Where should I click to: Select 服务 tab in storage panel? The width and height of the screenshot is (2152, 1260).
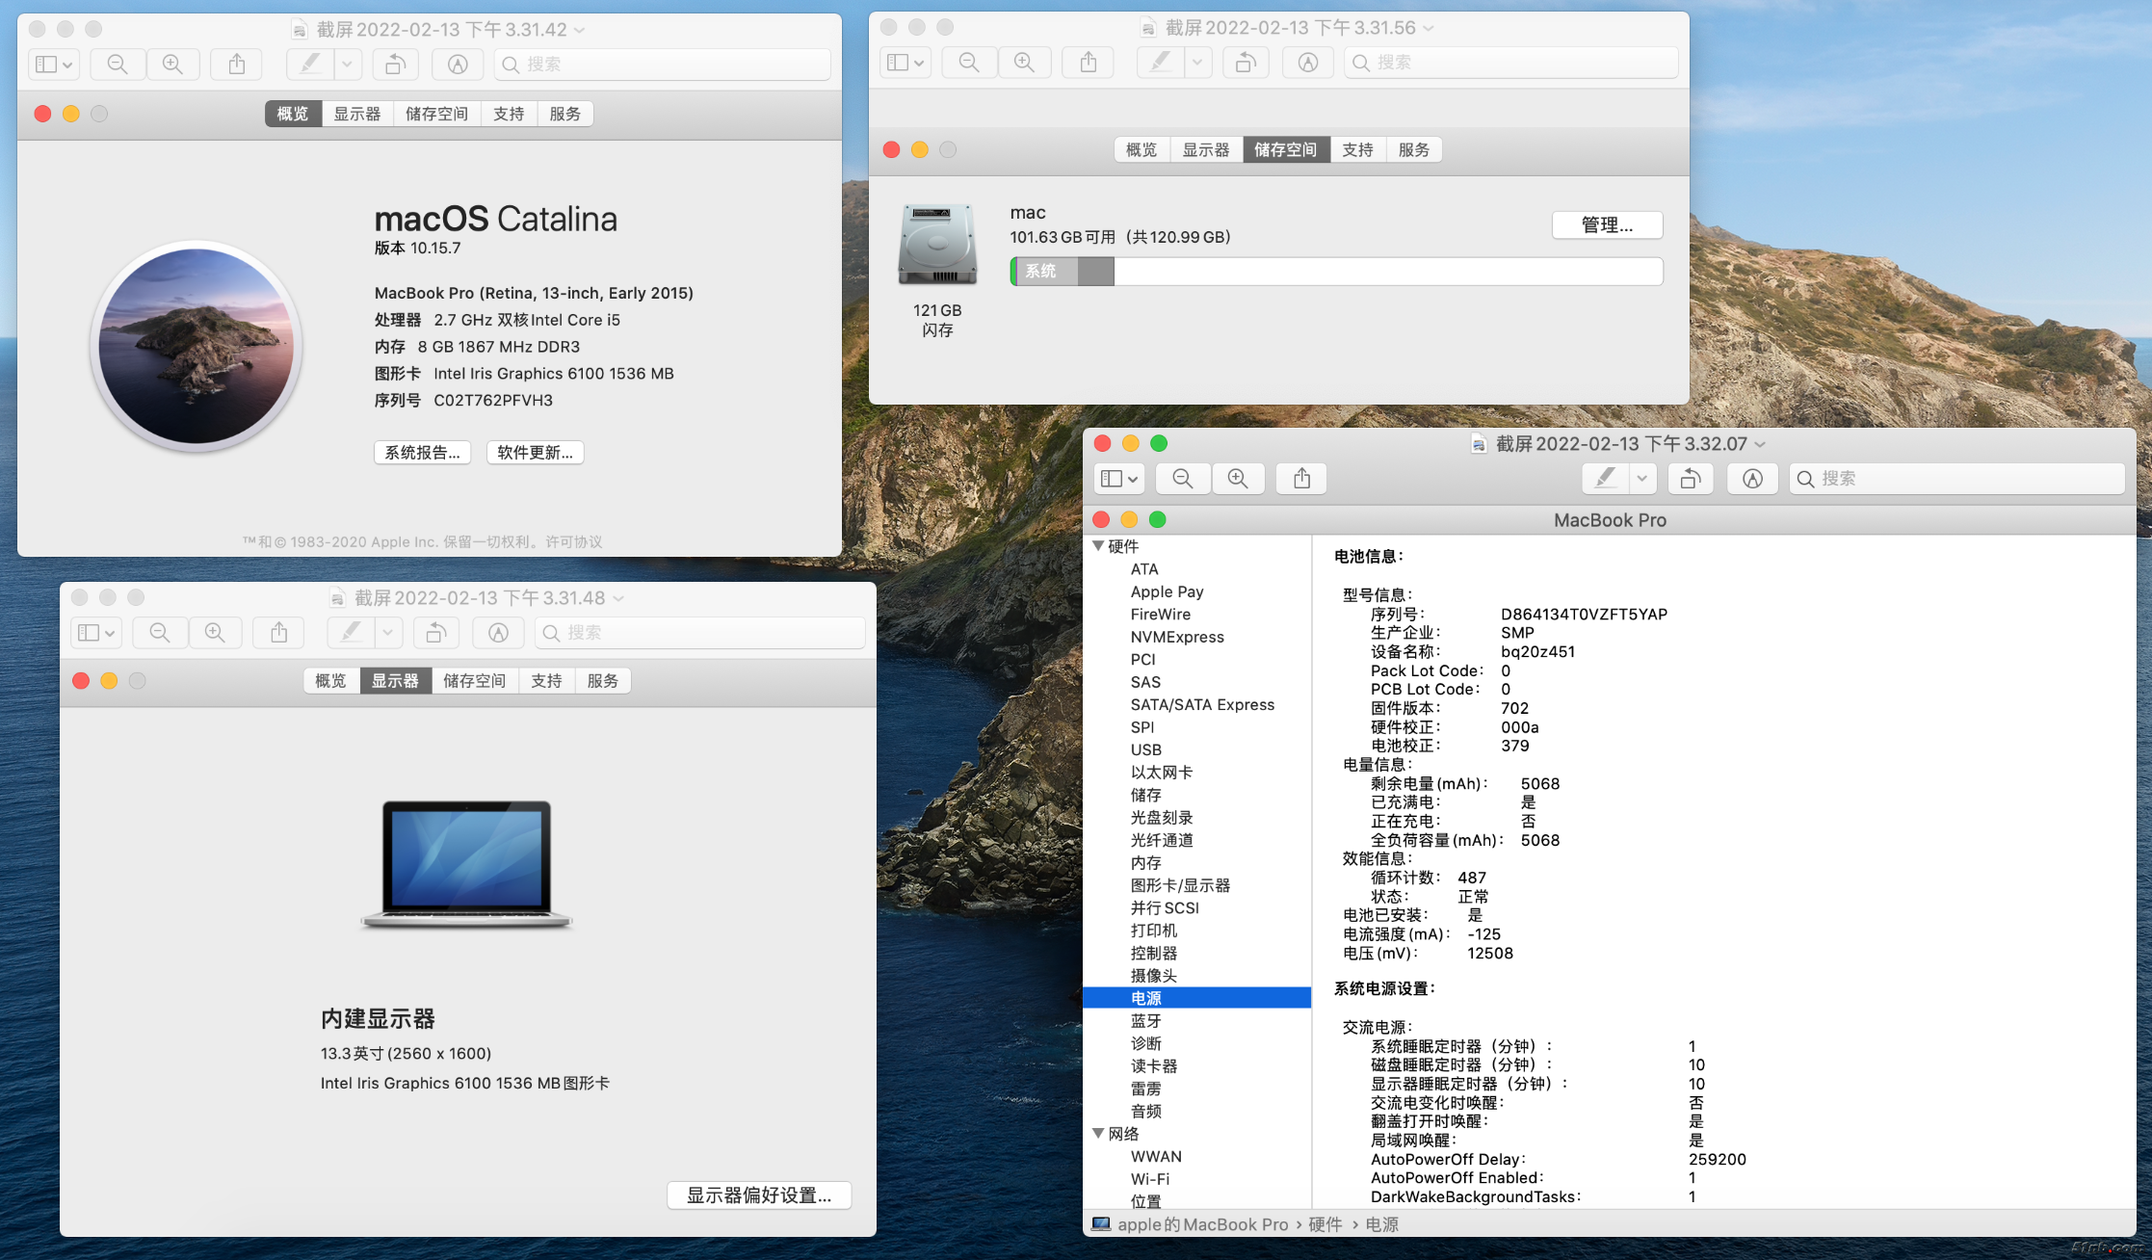click(1414, 149)
